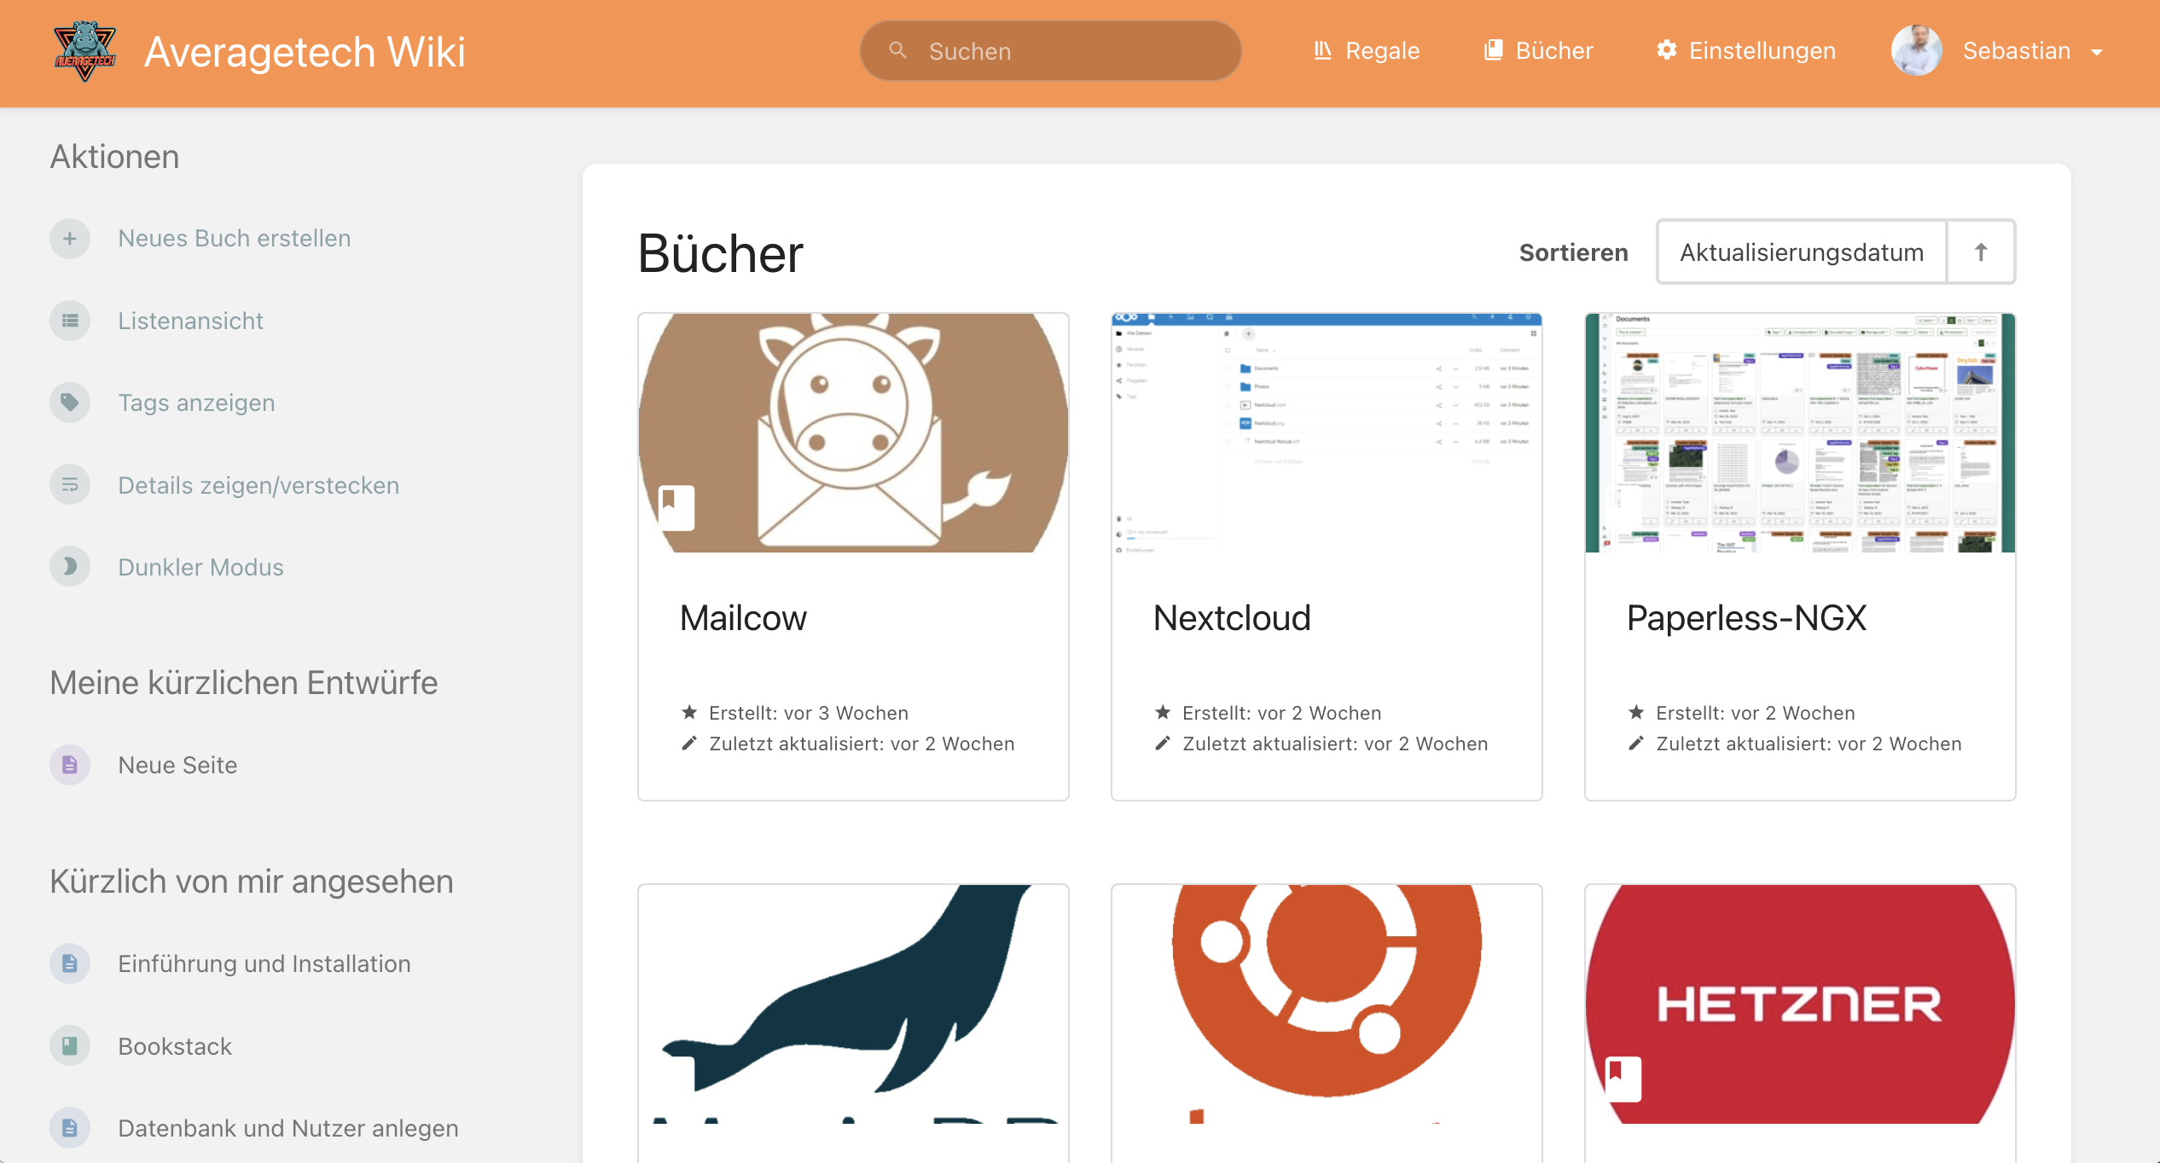Click the Tags anzeigen tag icon
Image resolution: width=2160 pixels, height=1163 pixels.
pyautogui.click(x=70, y=402)
